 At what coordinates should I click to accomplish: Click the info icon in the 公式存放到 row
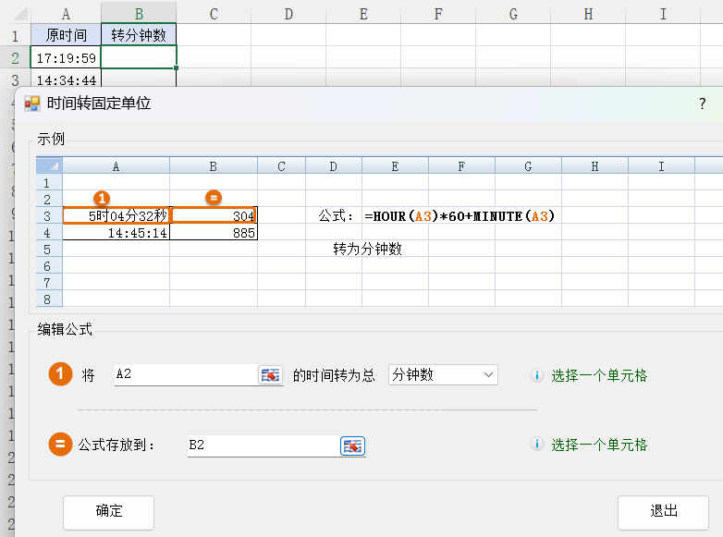point(536,445)
